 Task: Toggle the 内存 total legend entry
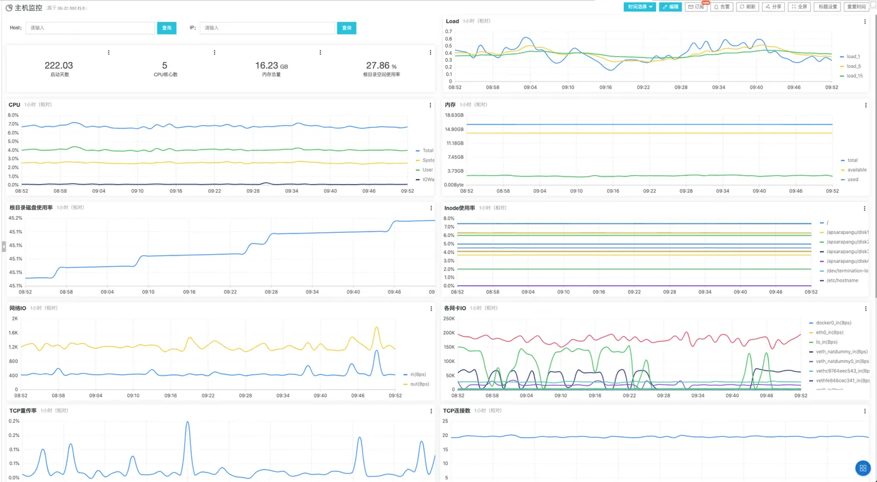click(x=849, y=160)
